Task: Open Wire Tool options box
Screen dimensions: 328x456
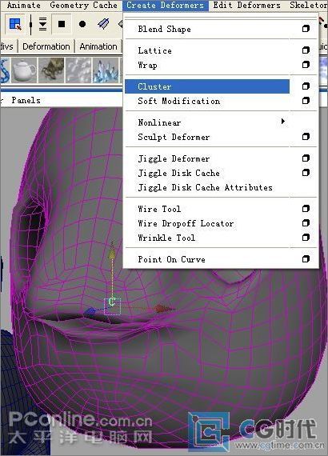Action: point(306,209)
